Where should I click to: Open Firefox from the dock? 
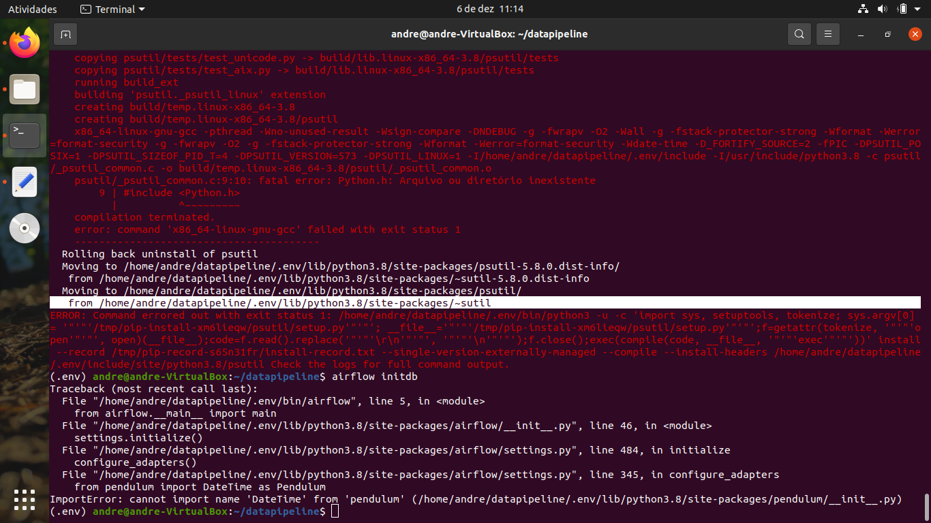tap(25, 43)
